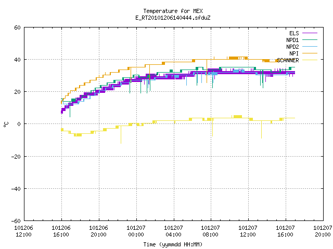This screenshot has height=249, width=333.
Task: Select the SCANNER legend label
Action: point(288,60)
